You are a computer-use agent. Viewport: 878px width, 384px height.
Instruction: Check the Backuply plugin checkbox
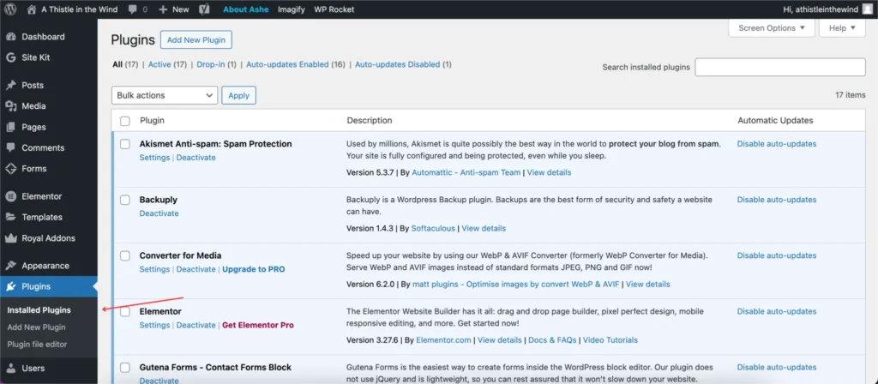pyautogui.click(x=125, y=201)
